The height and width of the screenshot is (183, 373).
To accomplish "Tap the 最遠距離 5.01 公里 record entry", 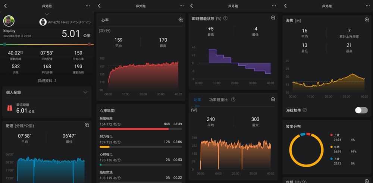I will click(25, 108).
